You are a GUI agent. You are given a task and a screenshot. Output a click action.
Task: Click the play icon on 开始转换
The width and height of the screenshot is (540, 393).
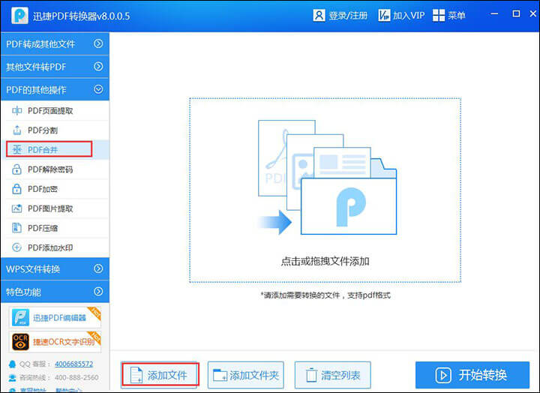tap(443, 375)
